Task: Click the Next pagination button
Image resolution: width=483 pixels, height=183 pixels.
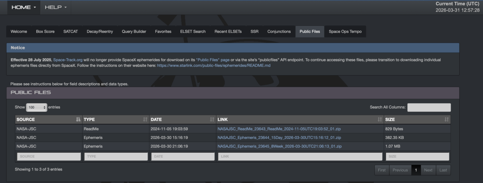Action: click(428, 170)
